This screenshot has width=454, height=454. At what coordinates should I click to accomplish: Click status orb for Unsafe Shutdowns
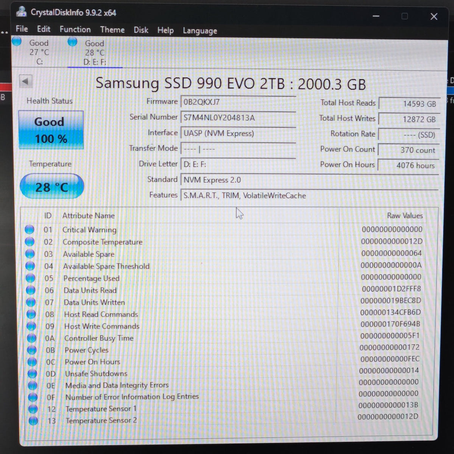click(x=33, y=373)
